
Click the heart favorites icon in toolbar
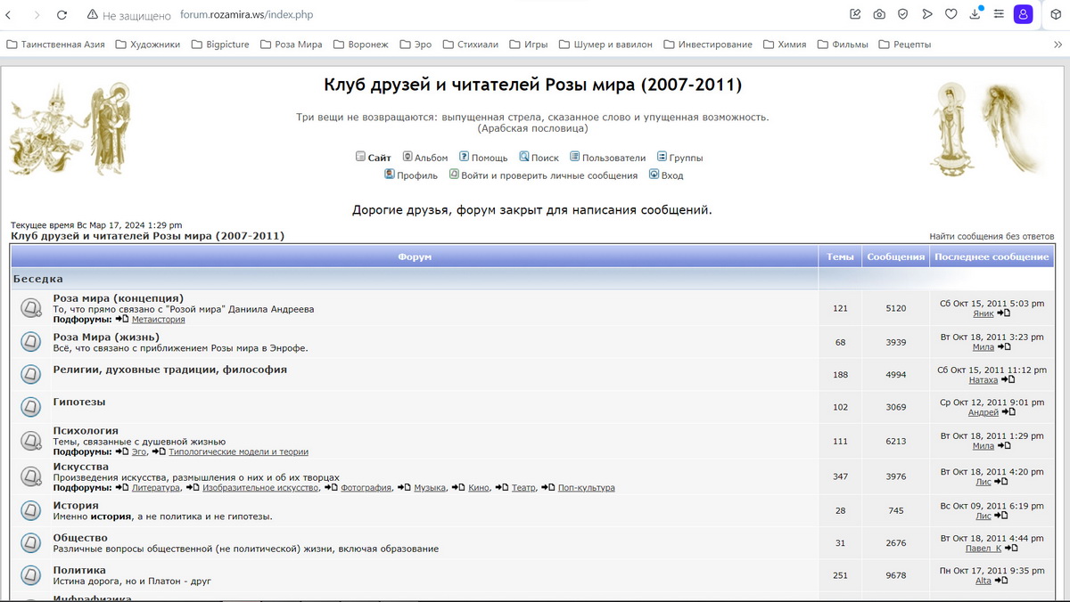(951, 14)
